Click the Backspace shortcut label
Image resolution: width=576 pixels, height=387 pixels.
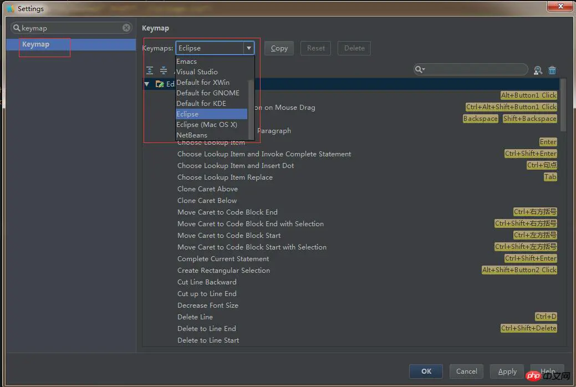[x=480, y=119]
